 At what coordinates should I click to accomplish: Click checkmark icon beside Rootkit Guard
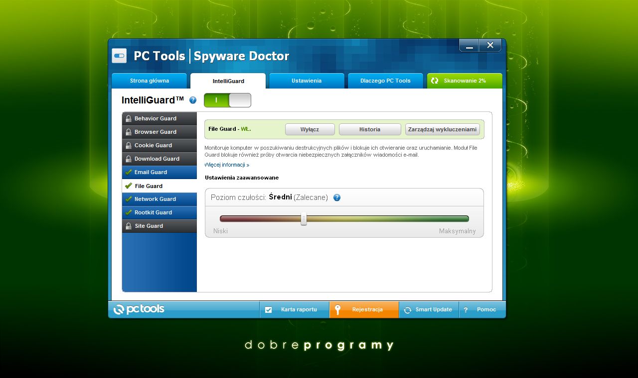(x=129, y=212)
